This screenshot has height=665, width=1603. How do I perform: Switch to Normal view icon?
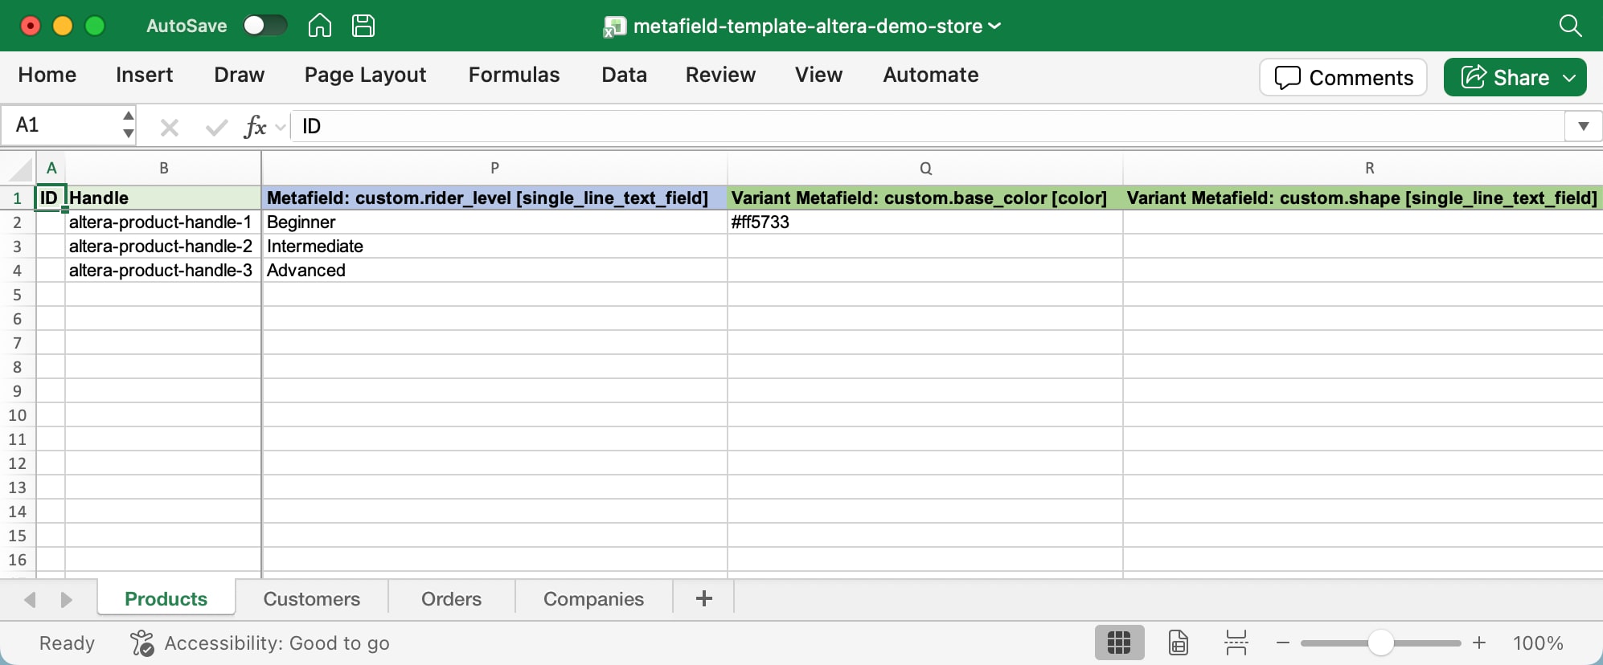tap(1119, 643)
